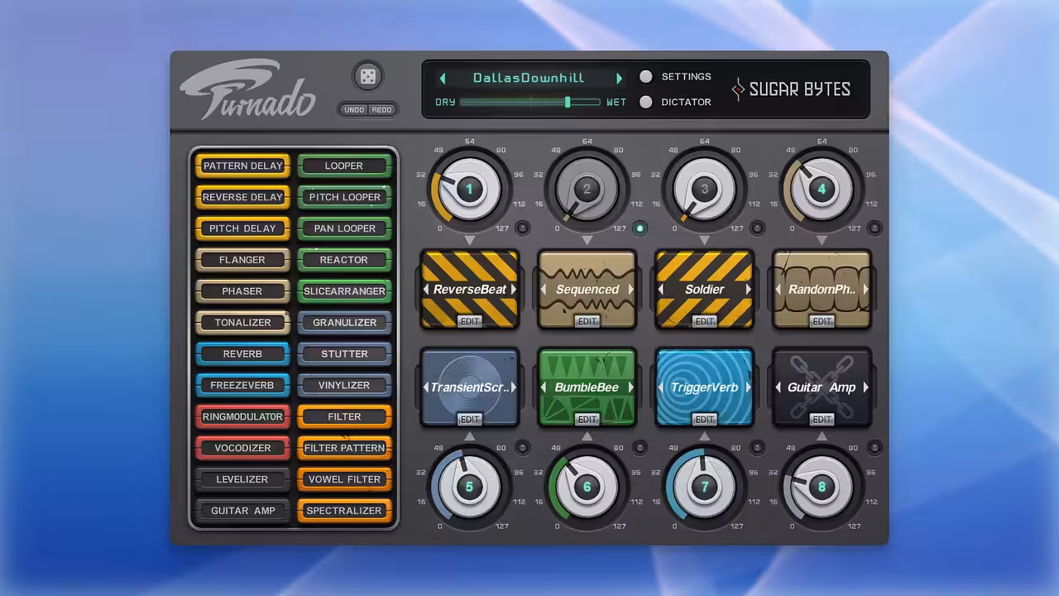This screenshot has width=1059, height=596.
Task: Click knob 3 main dial
Action: coord(704,189)
